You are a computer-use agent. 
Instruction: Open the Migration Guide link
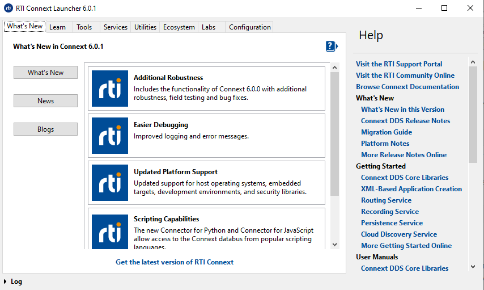387,132
